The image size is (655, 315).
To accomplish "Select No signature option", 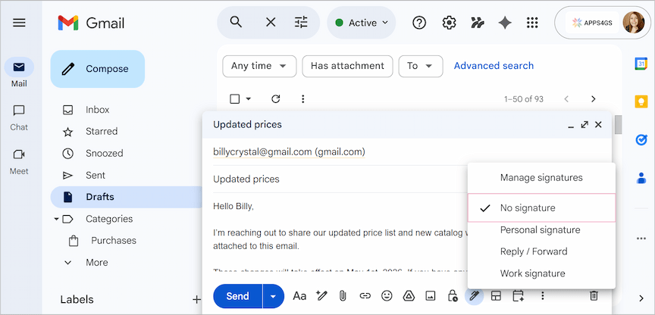I will pyautogui.click(x=541, y=207).
